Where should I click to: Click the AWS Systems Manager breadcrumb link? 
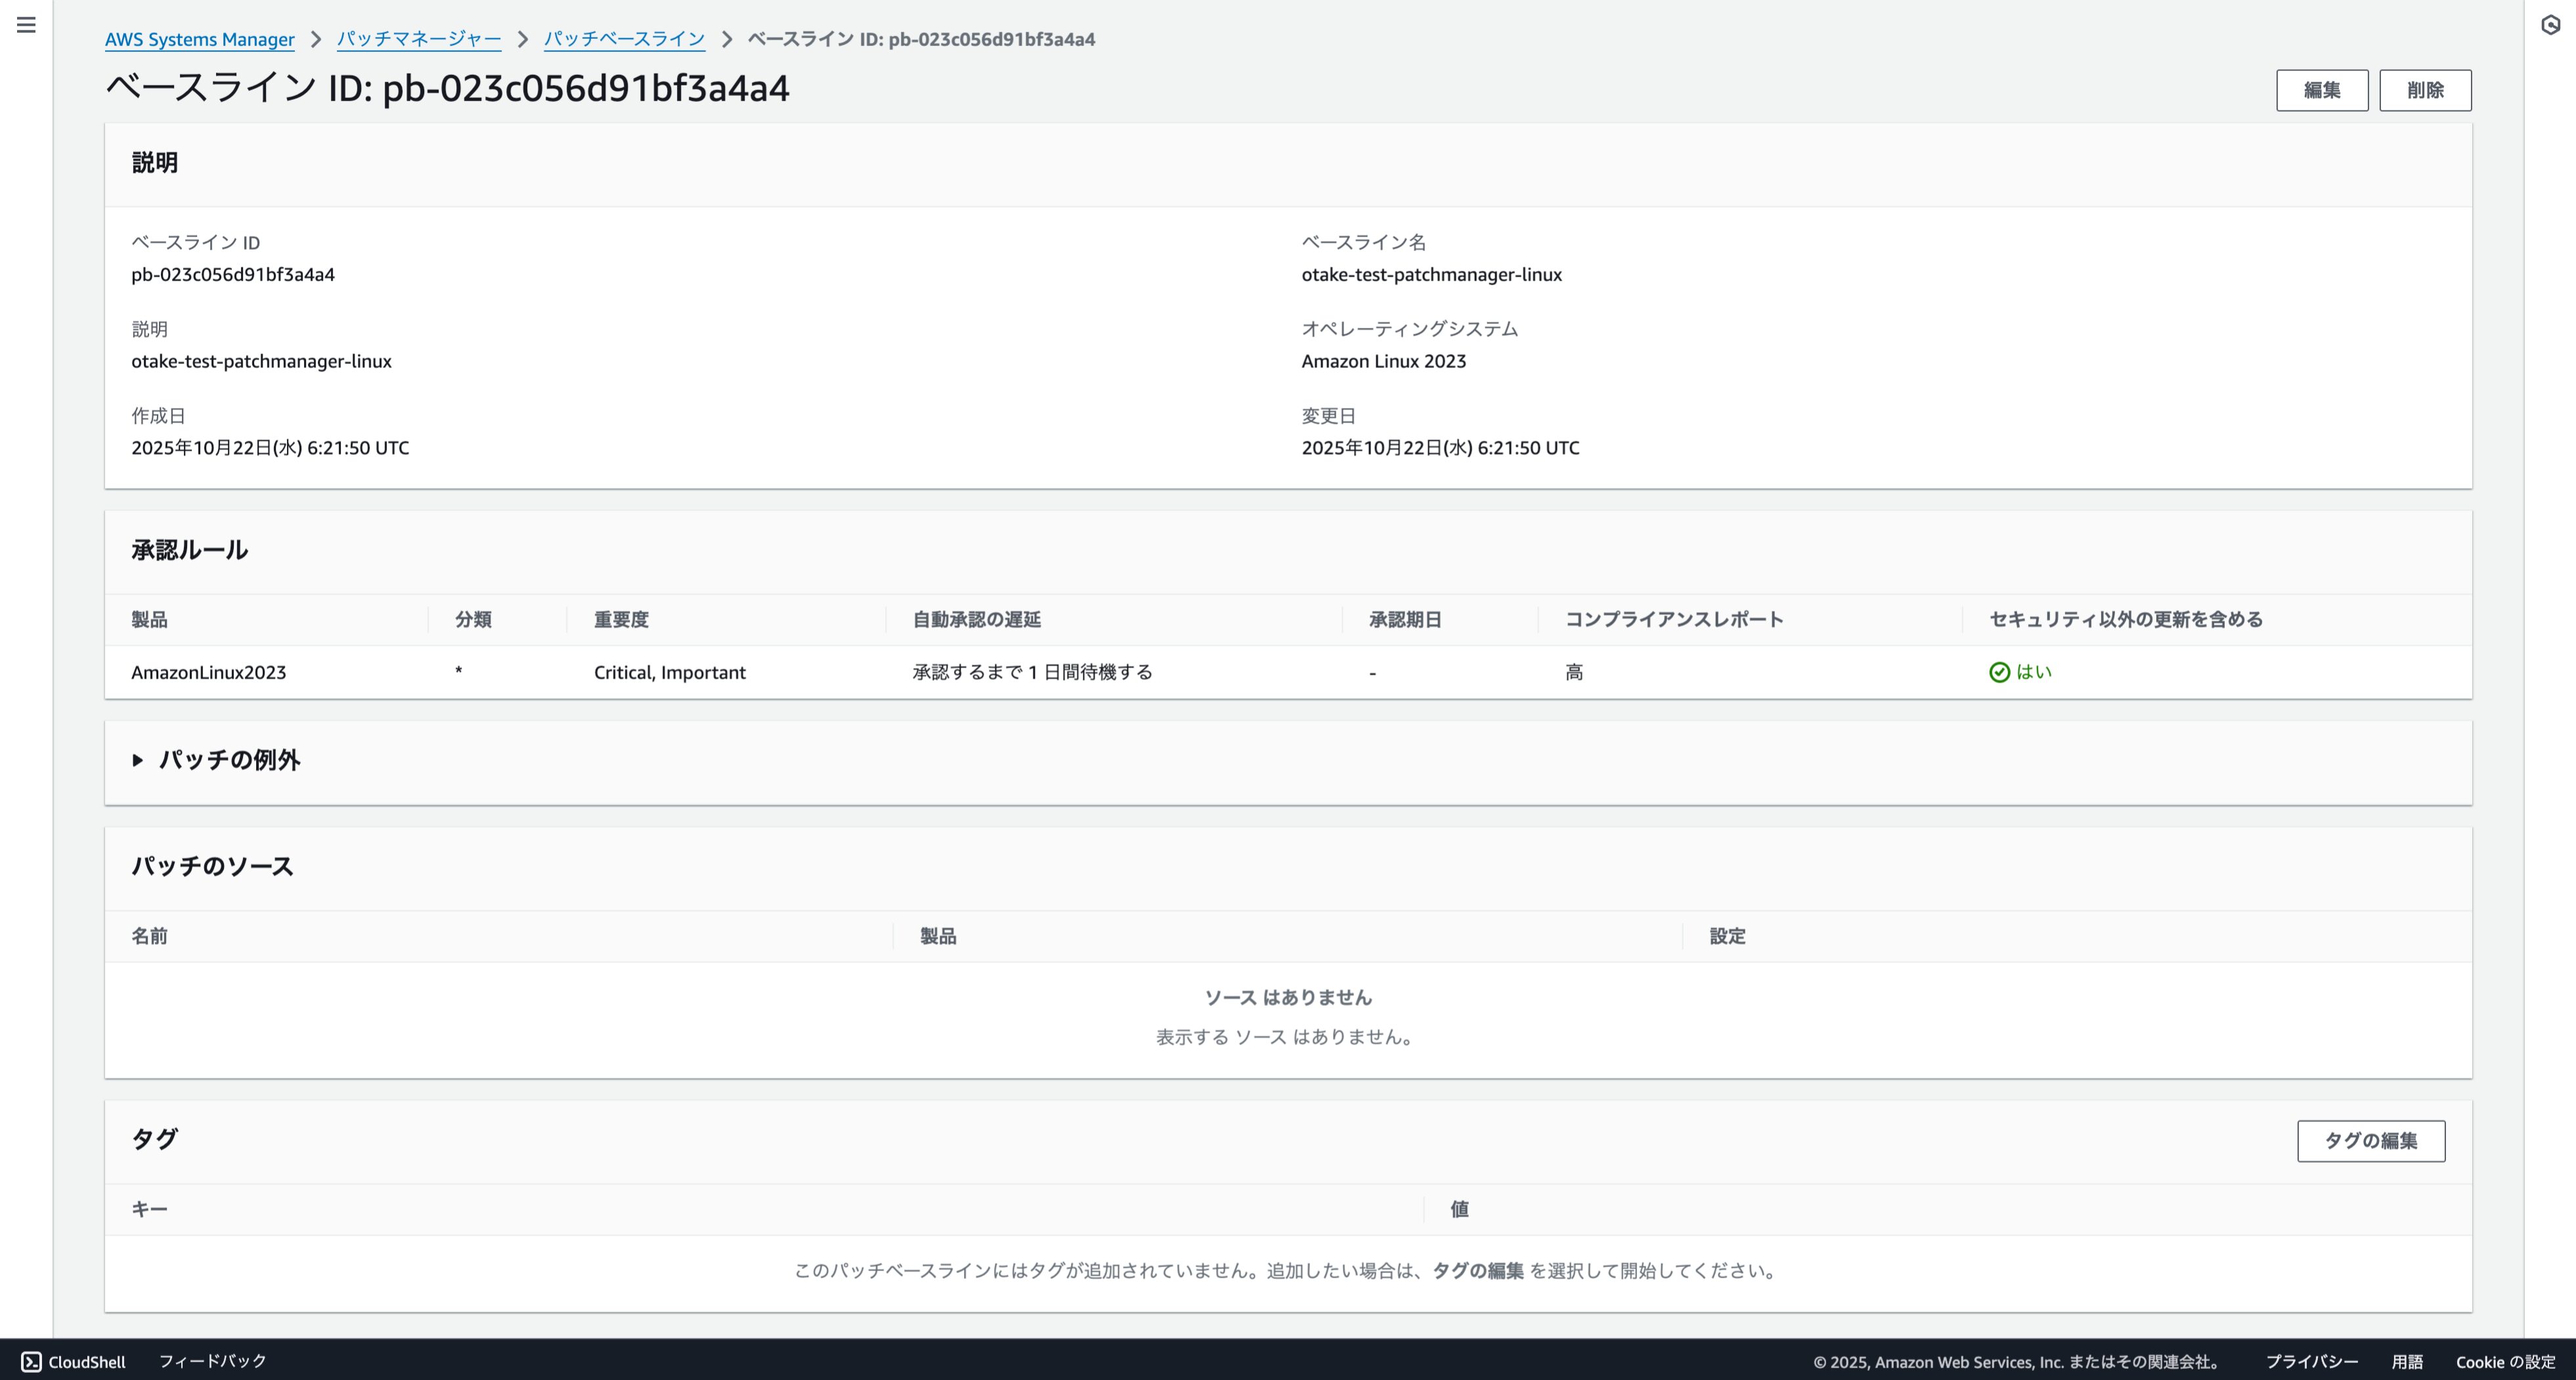pyautogui.click(x=199, y=39)
